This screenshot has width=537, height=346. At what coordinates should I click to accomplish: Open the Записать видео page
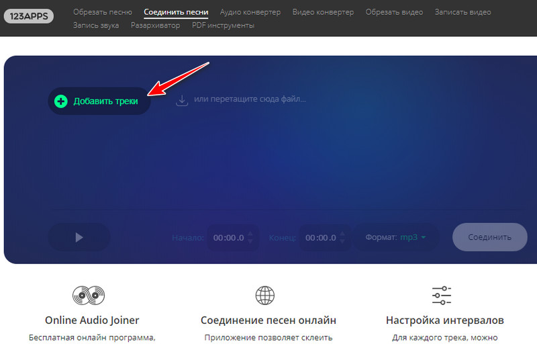[462, 12]
